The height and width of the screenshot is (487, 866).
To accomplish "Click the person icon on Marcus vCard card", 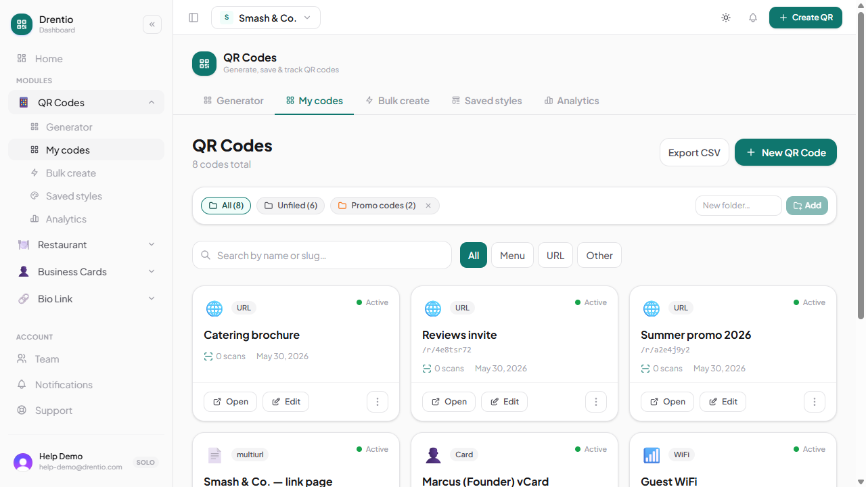I will tap(433, 455).
